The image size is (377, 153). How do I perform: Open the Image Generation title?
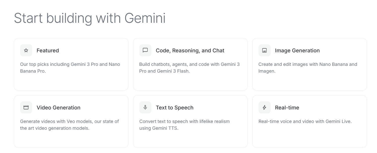(x=297, y=51)
